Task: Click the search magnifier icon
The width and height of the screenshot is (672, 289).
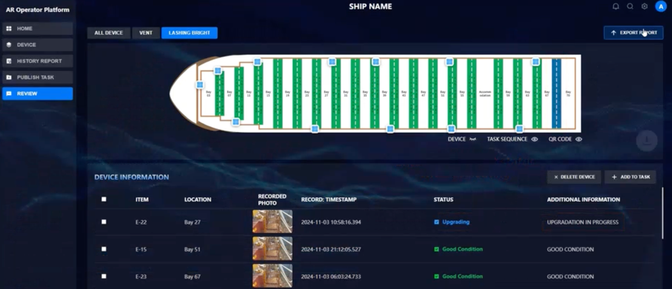Action: pyautogui.click(x=630, y=7)
